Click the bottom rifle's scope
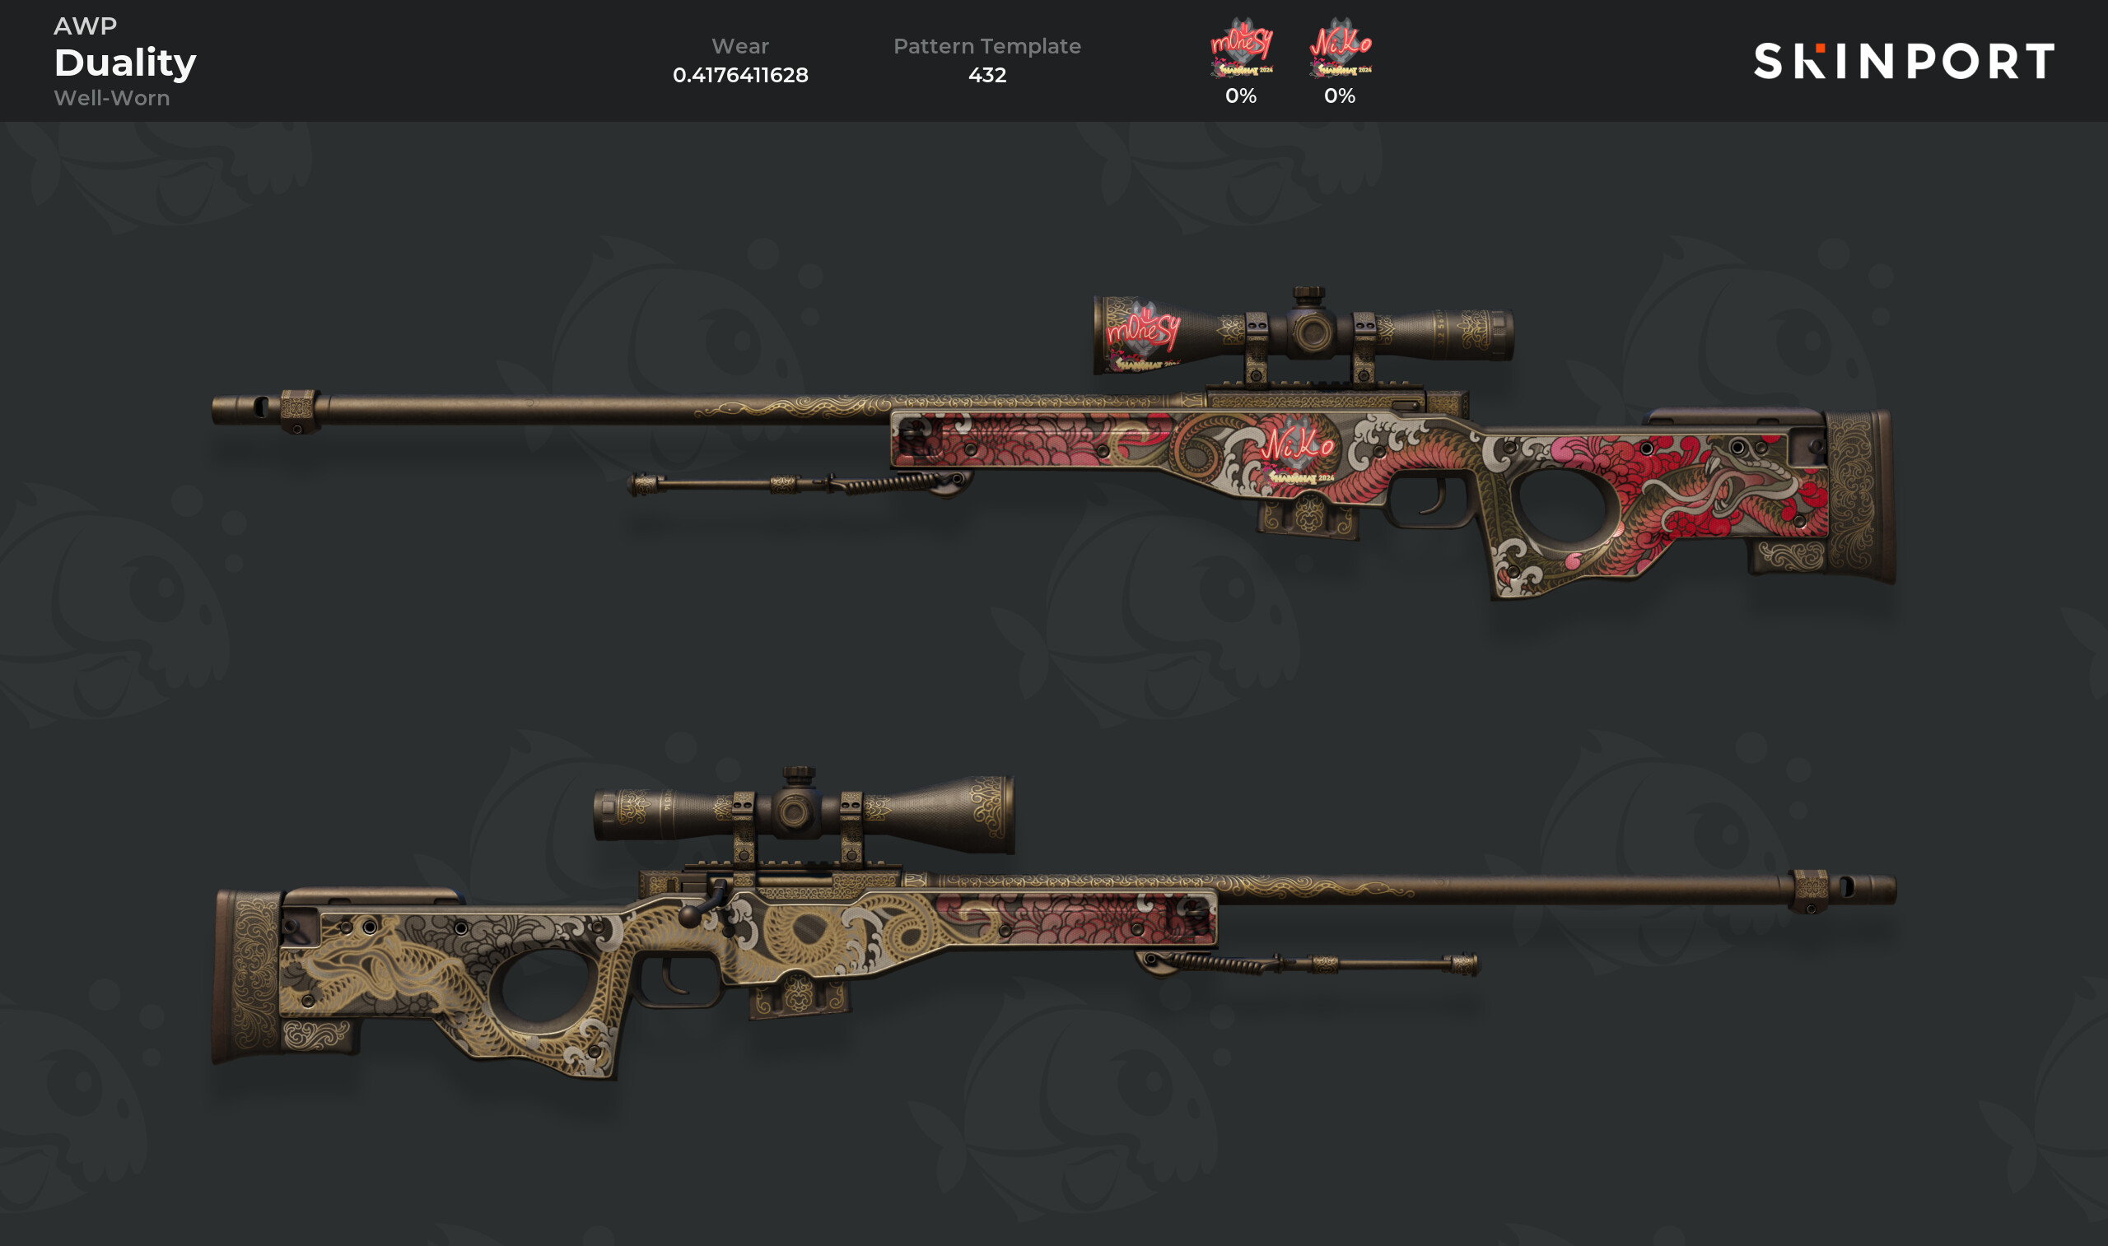The width and height of the screenshot is (2108, 1246). pyautogui.click(x=804, y=813)
